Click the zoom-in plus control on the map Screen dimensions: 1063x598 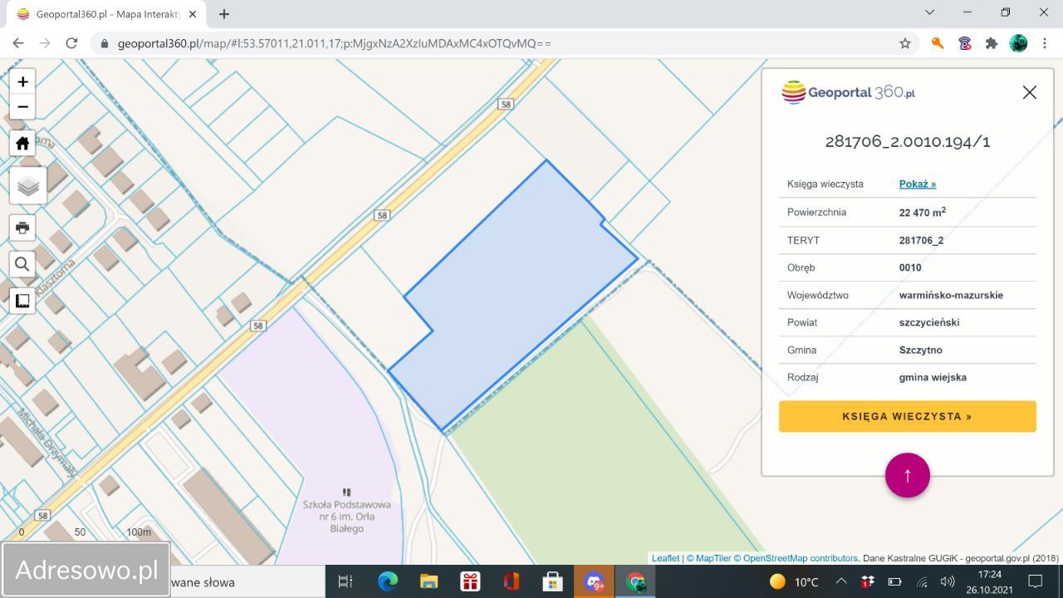(x=22, y=81)
